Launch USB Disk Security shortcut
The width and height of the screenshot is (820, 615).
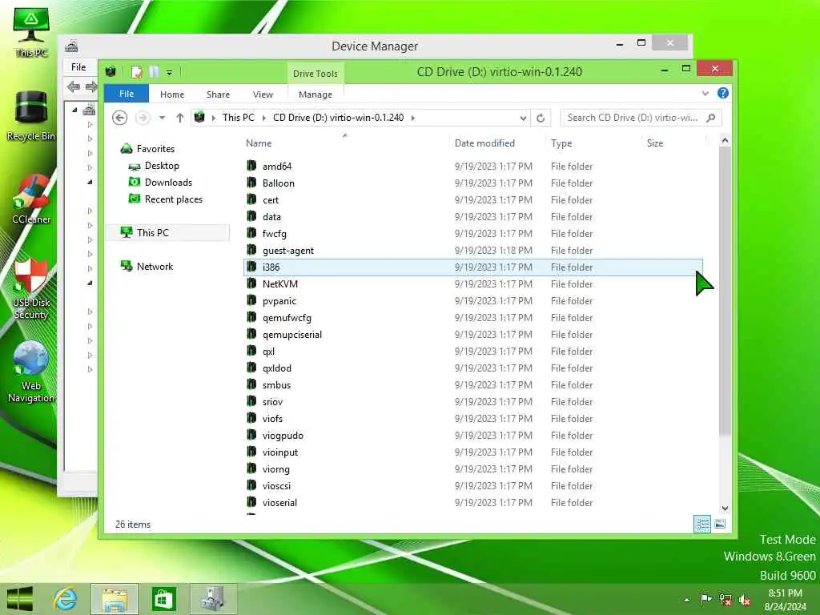tap(31, 288)
